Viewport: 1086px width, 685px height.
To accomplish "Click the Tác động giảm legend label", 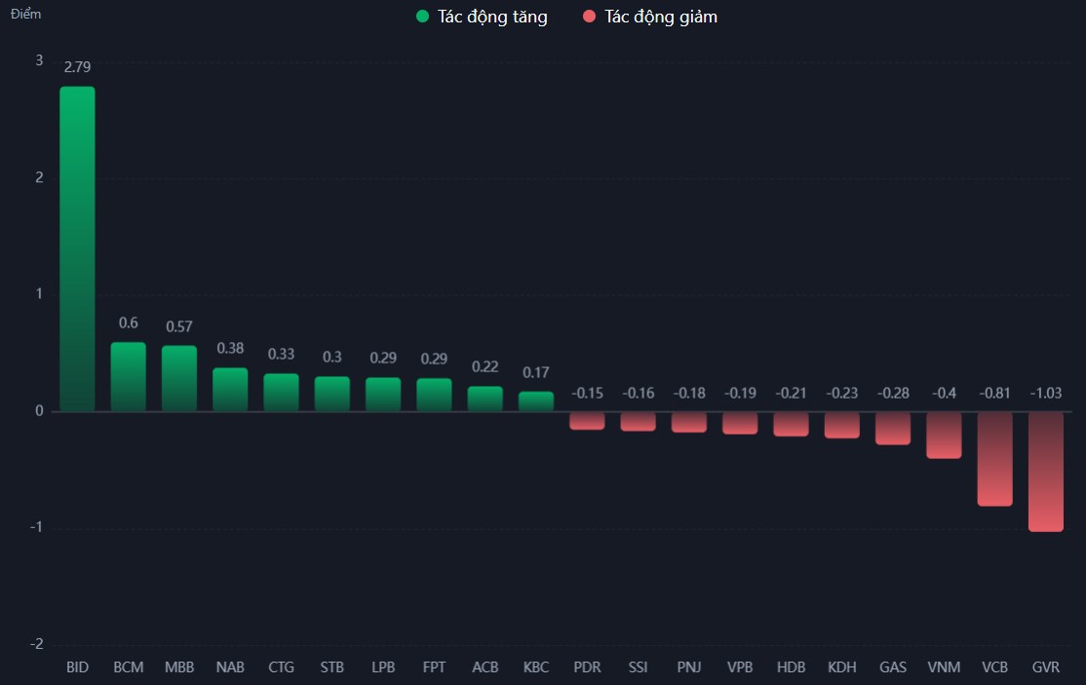I will 660,17.
